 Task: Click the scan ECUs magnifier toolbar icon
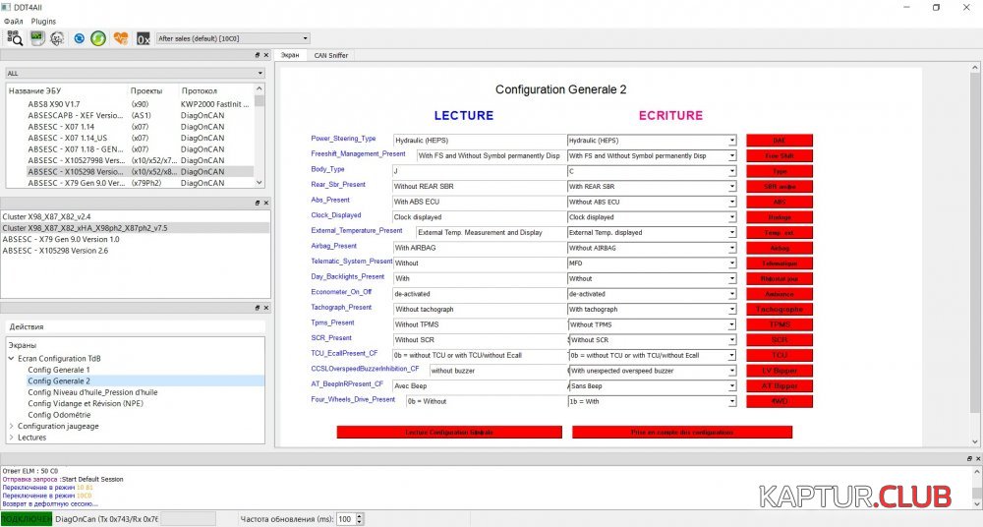[15, 38]
